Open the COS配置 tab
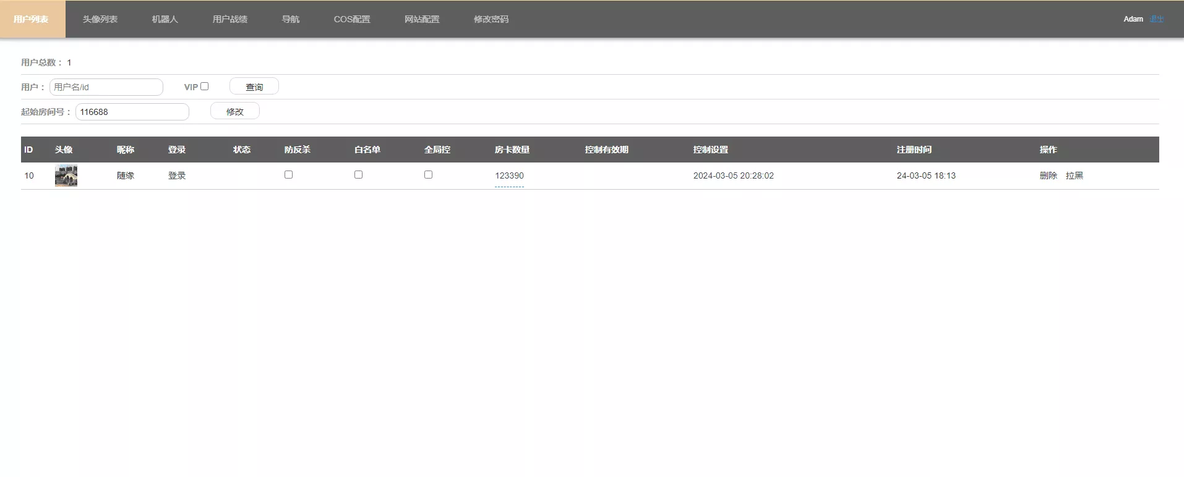 click(351, 19)
